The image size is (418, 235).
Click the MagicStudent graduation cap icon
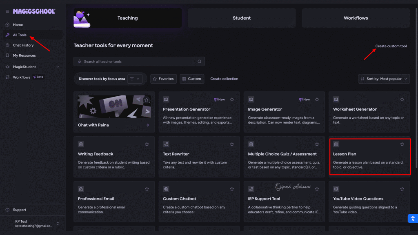click(x=7, y=67)
